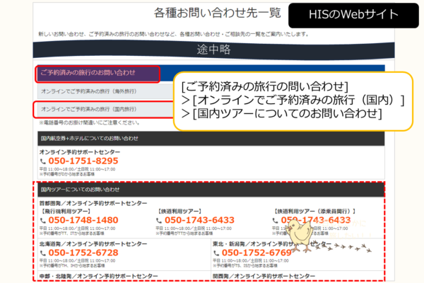The height and width of the screenshot is (283, 424).
Task: Call number 050-1751-8295 link
Action: coord(83,161)
